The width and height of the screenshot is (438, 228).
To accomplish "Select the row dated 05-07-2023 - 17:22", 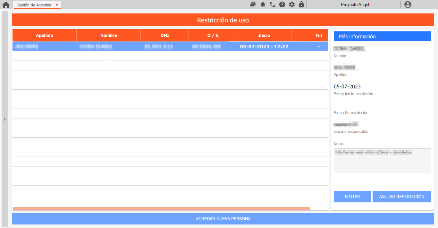I will tap(170, 47).
